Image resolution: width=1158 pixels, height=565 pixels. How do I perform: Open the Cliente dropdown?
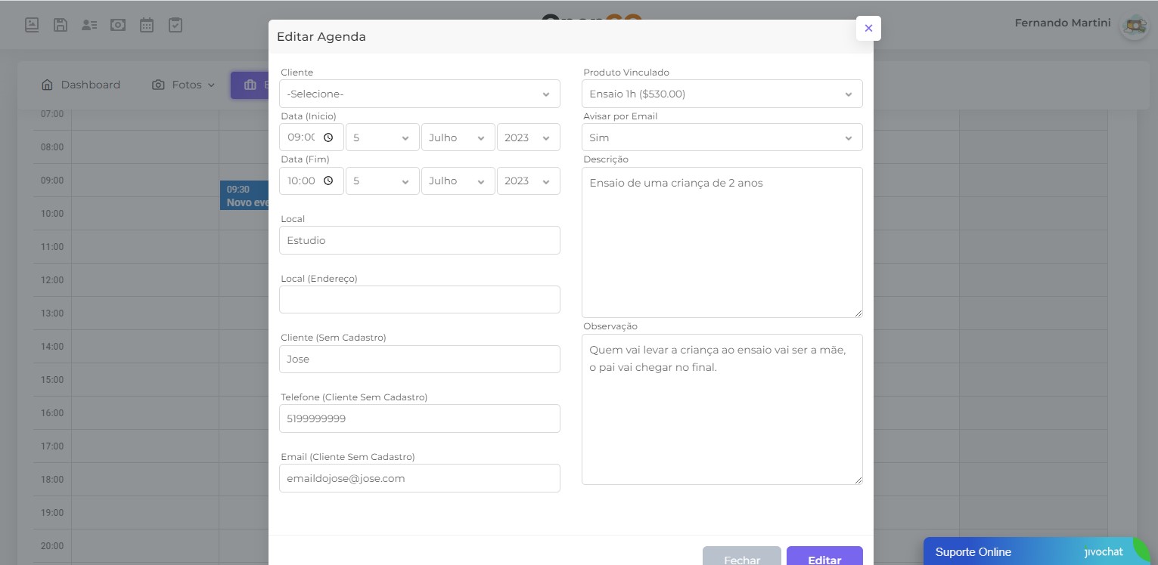(420, 94)
